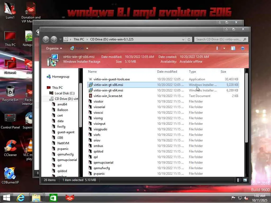Click This PC in the address bar

click(79, 39)
